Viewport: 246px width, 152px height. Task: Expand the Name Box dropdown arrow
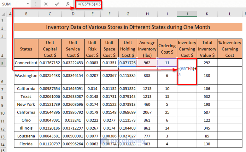coord(28,4)
